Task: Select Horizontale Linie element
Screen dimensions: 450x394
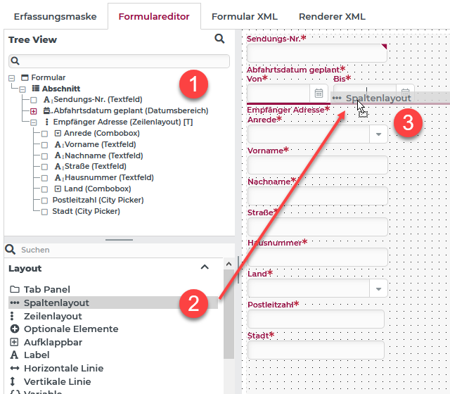Action: tap(56, 368)
